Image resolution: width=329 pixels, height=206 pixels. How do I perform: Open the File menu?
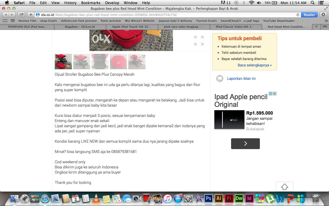pyautogui.click(x=32, y=3)
